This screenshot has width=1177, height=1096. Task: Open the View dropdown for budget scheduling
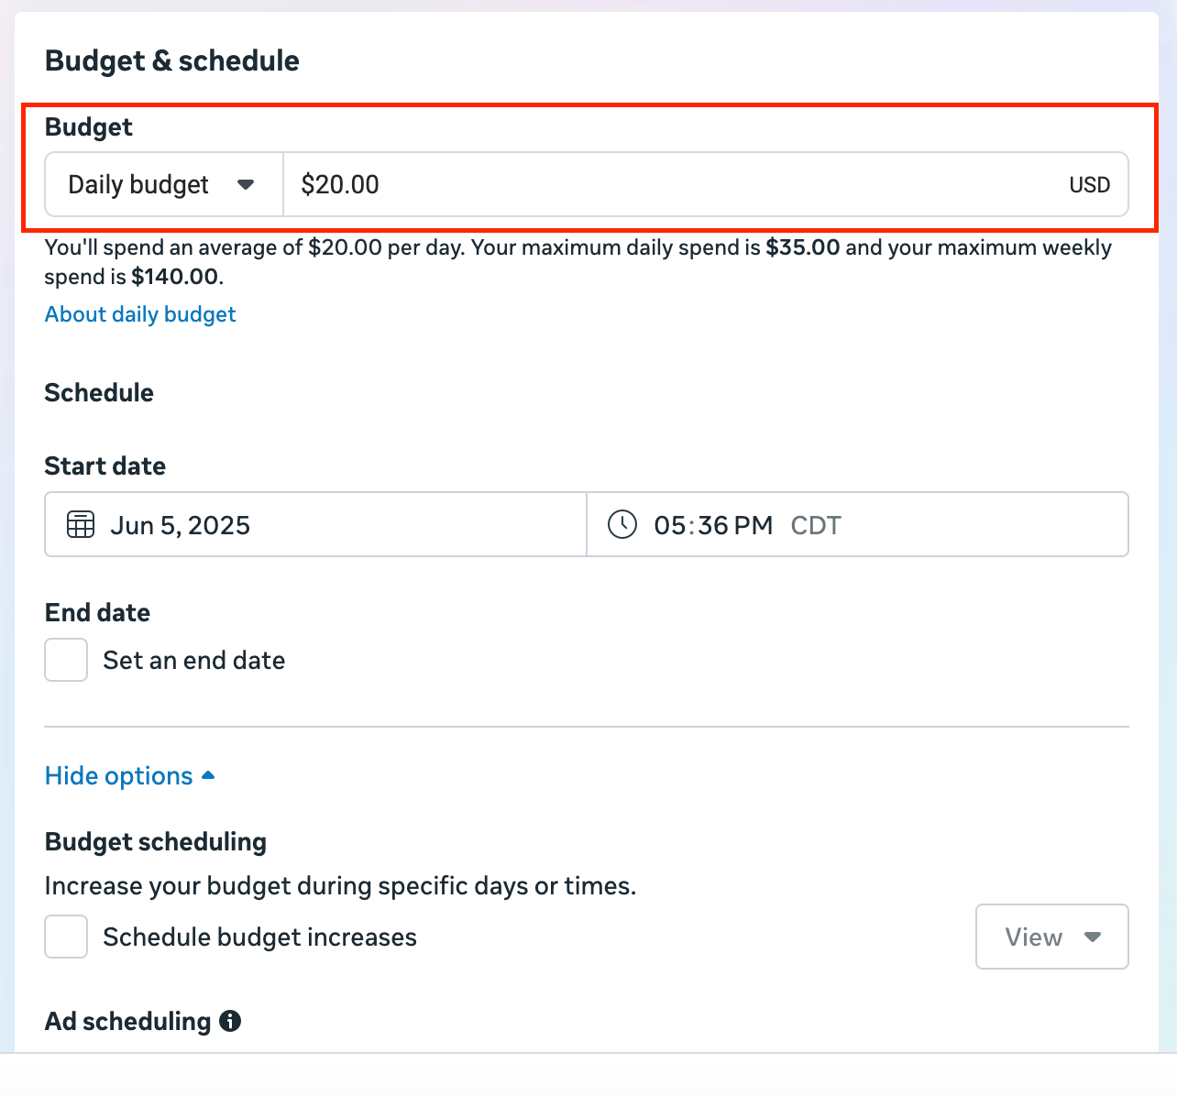[1052, 937]
